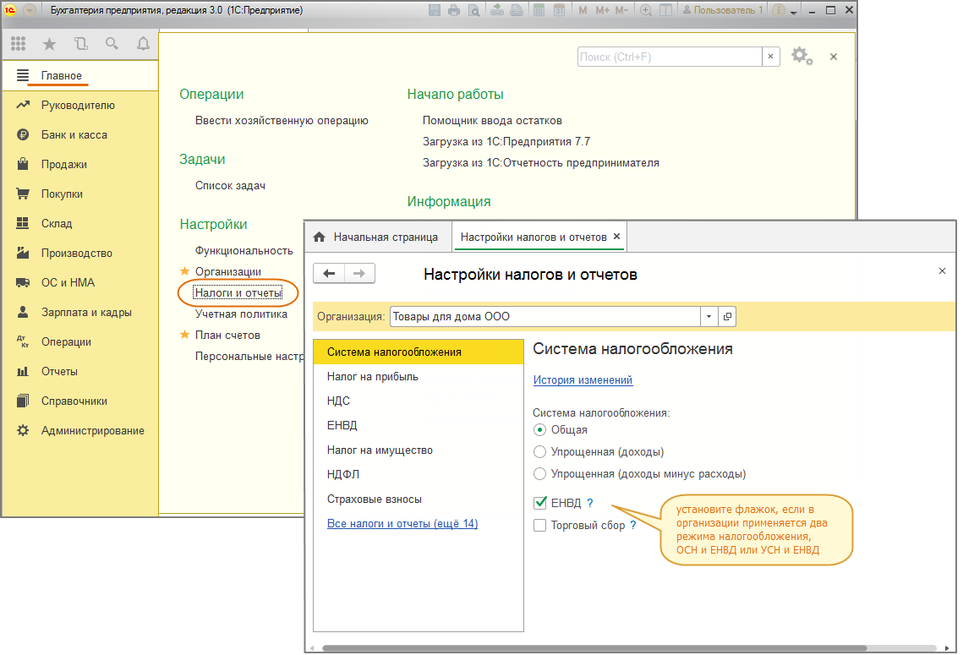Viewport: 974px width, 655px height.
Task: Click the История изменений link
Action: pos(583,380)
